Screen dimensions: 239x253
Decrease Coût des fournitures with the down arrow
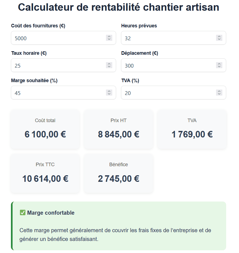click(x=109, y=39)
